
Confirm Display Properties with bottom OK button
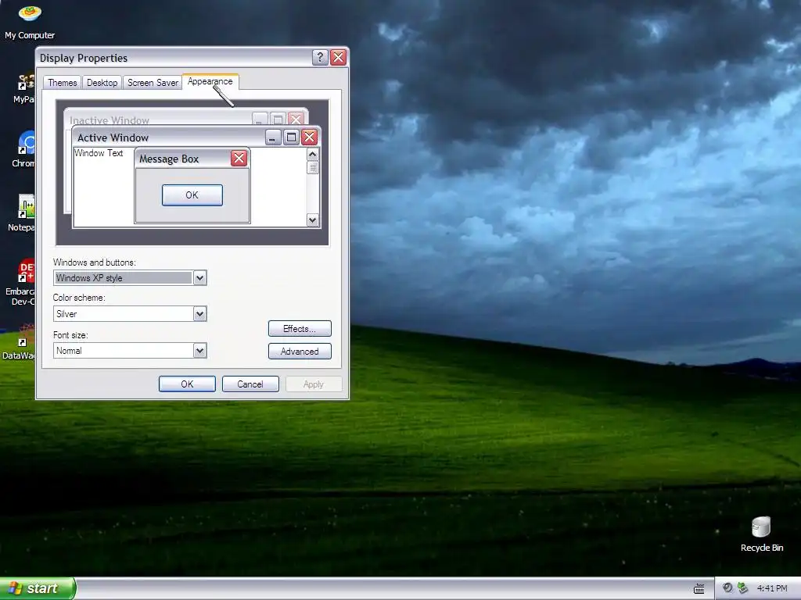[187, 384]
